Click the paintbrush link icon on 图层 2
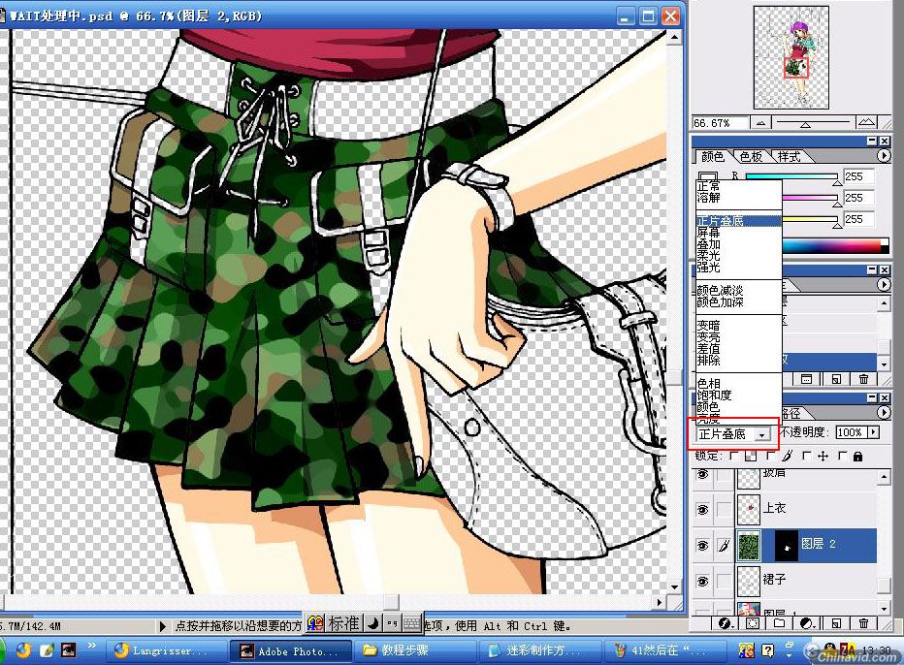This screenshot has width=904, height=665. (725, 545)
